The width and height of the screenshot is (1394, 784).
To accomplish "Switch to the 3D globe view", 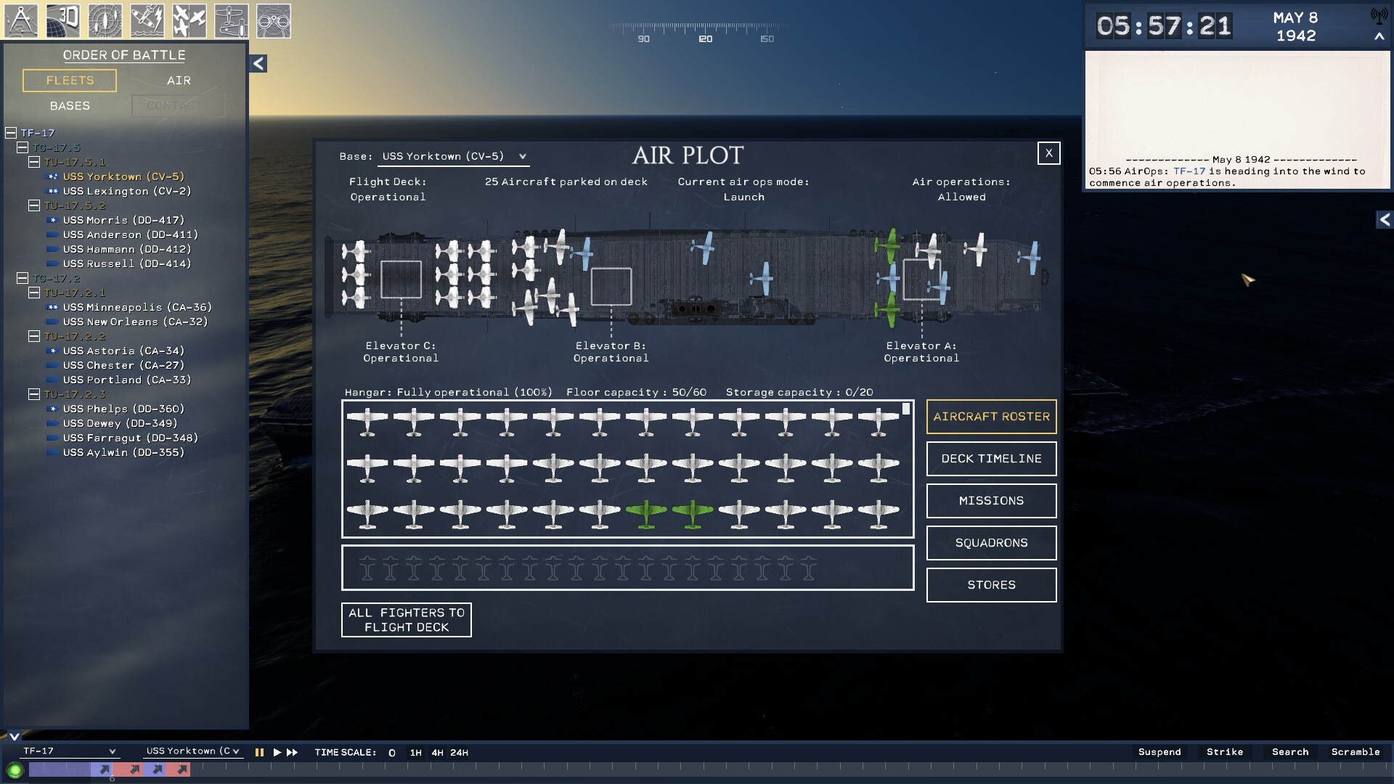I will pyautogui.click(x=63, y=20).
